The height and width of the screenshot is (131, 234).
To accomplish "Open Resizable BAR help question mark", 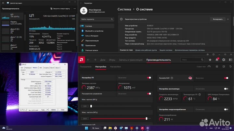I will pos(172,78).
